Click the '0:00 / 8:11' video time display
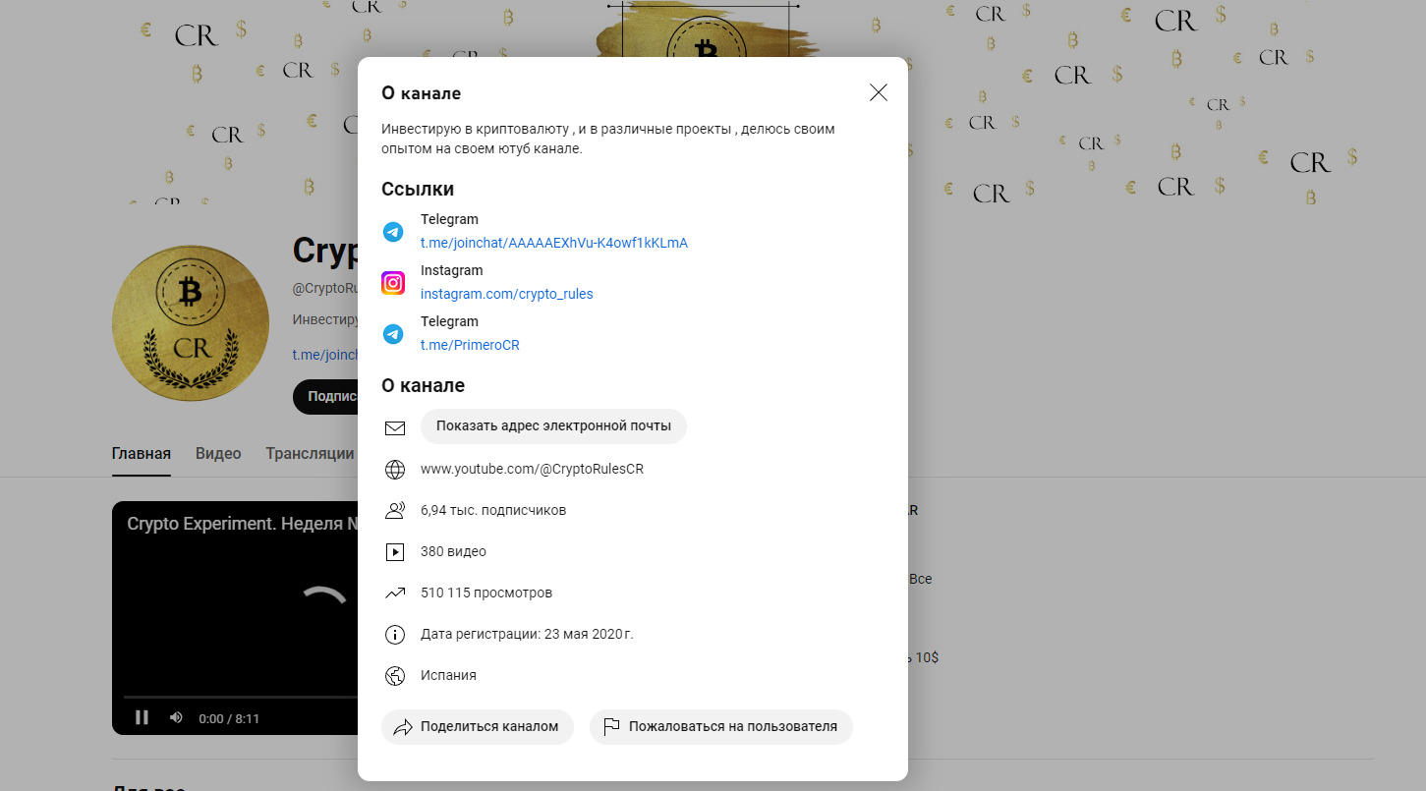The height and width of the screenshot is (791, 1426). (229, 718)
